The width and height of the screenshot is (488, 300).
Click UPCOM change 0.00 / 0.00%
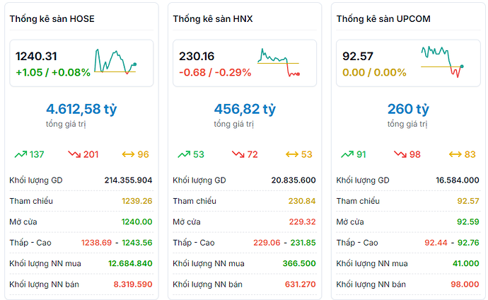(374, 72)
